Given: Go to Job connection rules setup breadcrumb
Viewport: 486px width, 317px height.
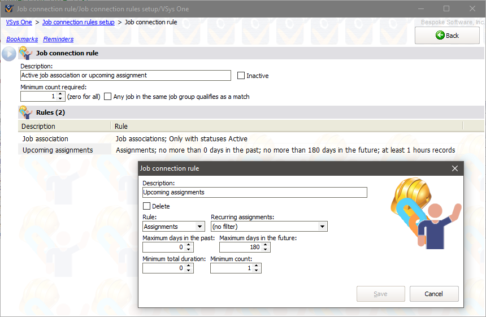Looking at the screenshot, I should [78, 22].
